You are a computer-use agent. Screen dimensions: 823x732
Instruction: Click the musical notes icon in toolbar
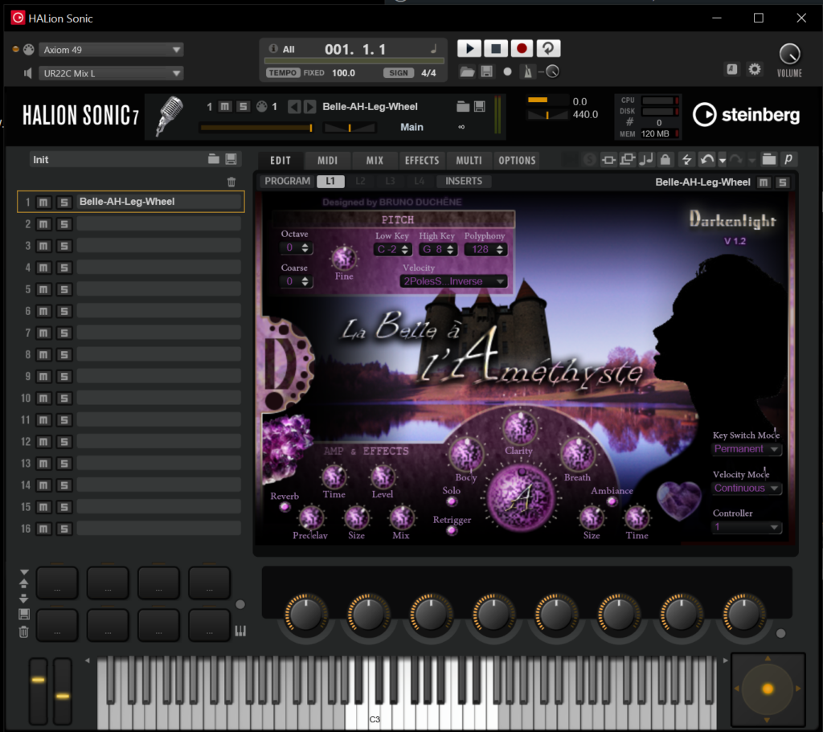[646, 160]
